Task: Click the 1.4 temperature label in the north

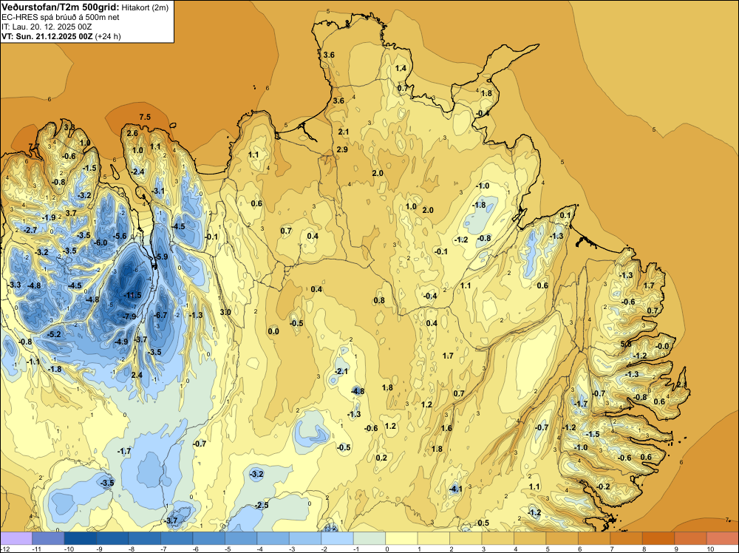Action: (x=401, y=68)
